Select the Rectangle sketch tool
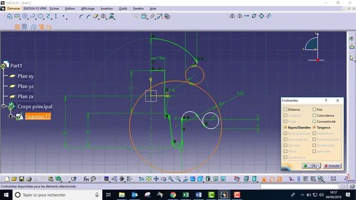Screen dimensions: 356x200 point(17,16)
